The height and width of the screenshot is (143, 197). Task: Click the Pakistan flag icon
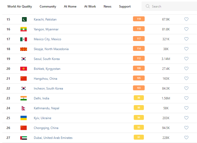(x=24, y=19)
